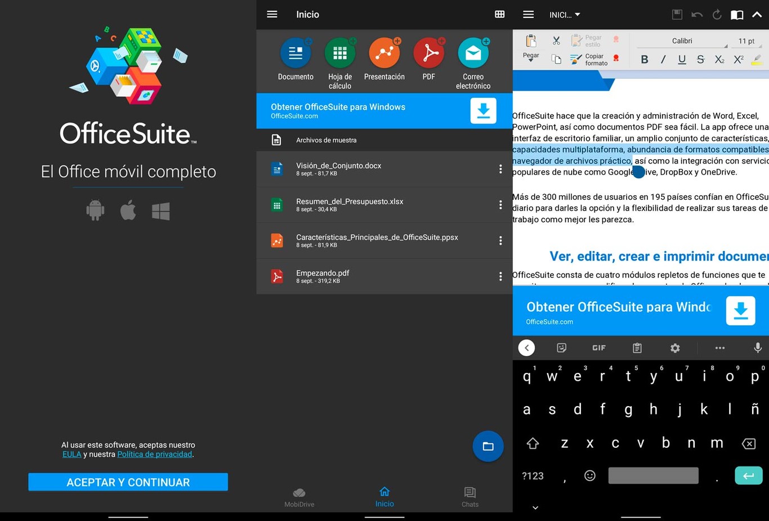Viewport: 769px width, 521px height.
Task: Open the Calibri font dropdown
Action: point(682,41)
